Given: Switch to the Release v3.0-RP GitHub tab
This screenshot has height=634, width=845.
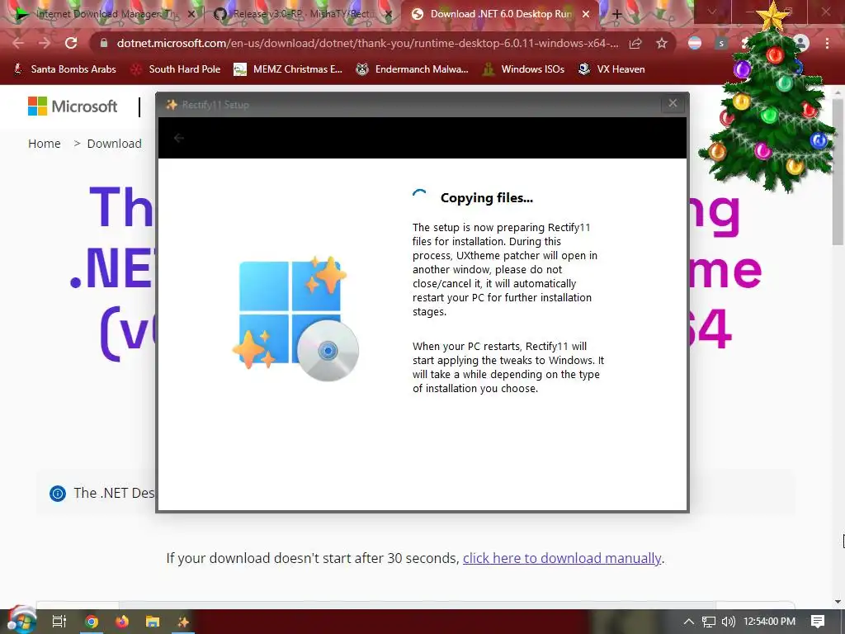Looking at the screenshot, I should click(302, 15).
